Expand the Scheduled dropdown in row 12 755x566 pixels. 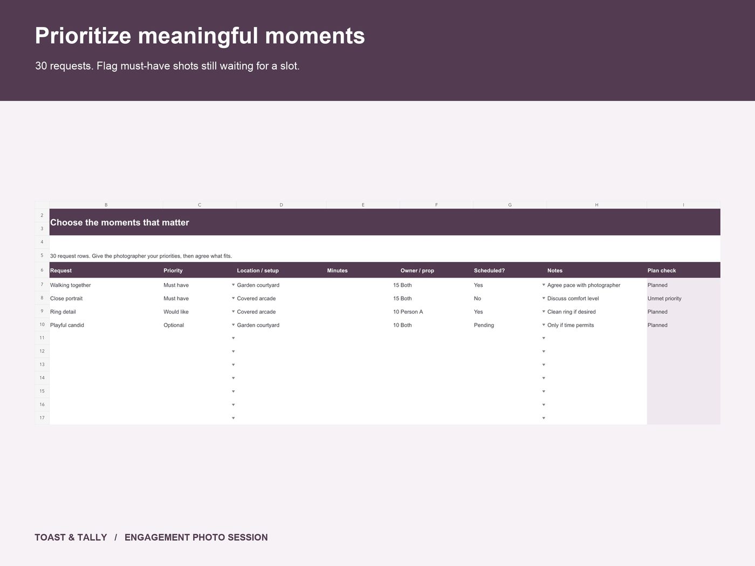click(x=544, y=351)
